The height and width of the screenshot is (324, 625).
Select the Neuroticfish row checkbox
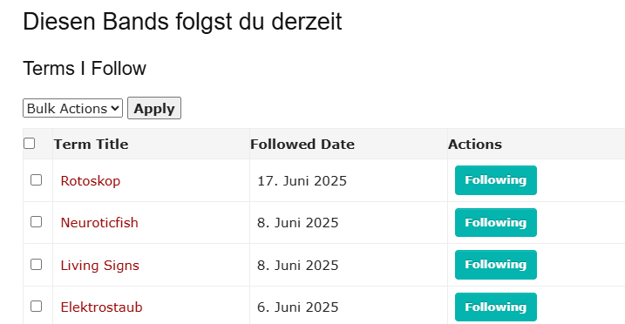(37, 222)
